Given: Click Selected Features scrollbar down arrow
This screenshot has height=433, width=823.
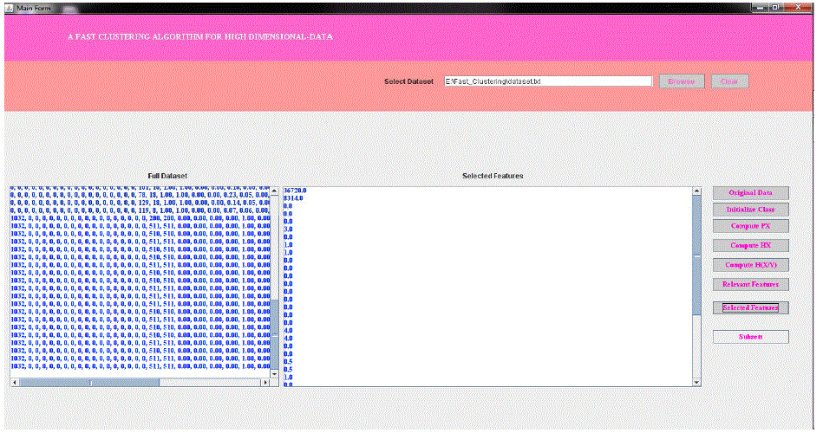Looking at the screenshot, I should (x=696, y=381).
